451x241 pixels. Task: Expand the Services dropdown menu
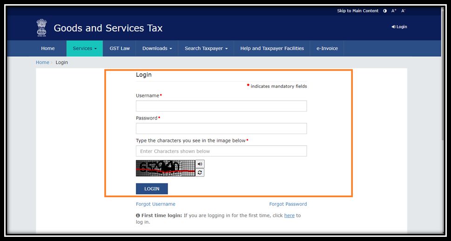coord(85,48)
